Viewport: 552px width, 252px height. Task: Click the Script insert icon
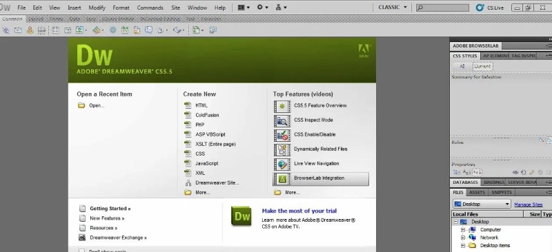[x=177, y=30]
